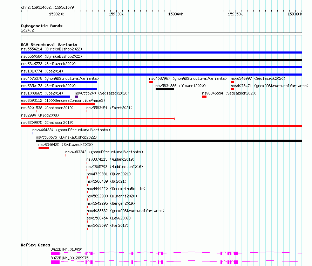Viewport: 312px width, 266px height.
Task: Open nsv6346772 (Sedlazeck2020) variant label
Action: (48, 64)
